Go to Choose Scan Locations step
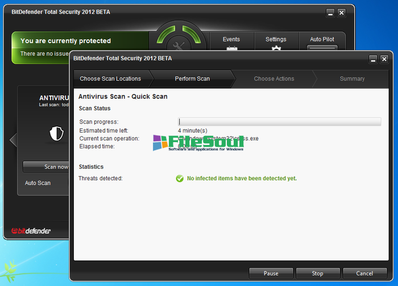Image resolution: width=398 pixels, height=286 pixels. (110, 78)
